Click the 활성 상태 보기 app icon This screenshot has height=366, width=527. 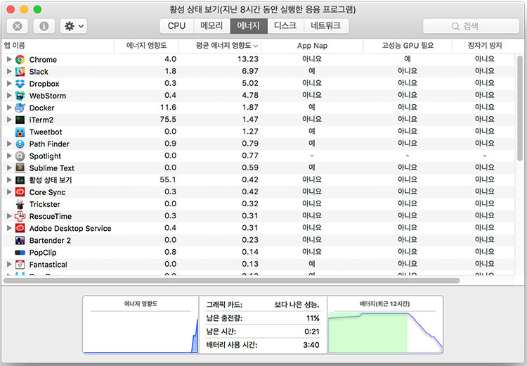[x=20, y=180]
